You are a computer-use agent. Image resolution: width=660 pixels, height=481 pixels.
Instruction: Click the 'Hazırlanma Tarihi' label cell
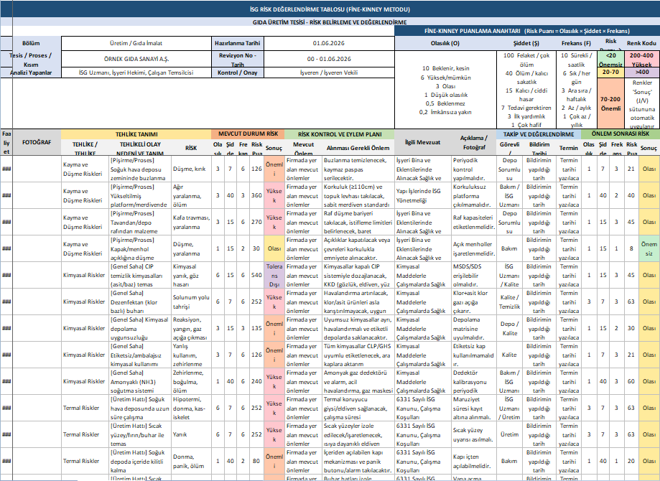tap(238, 43)
